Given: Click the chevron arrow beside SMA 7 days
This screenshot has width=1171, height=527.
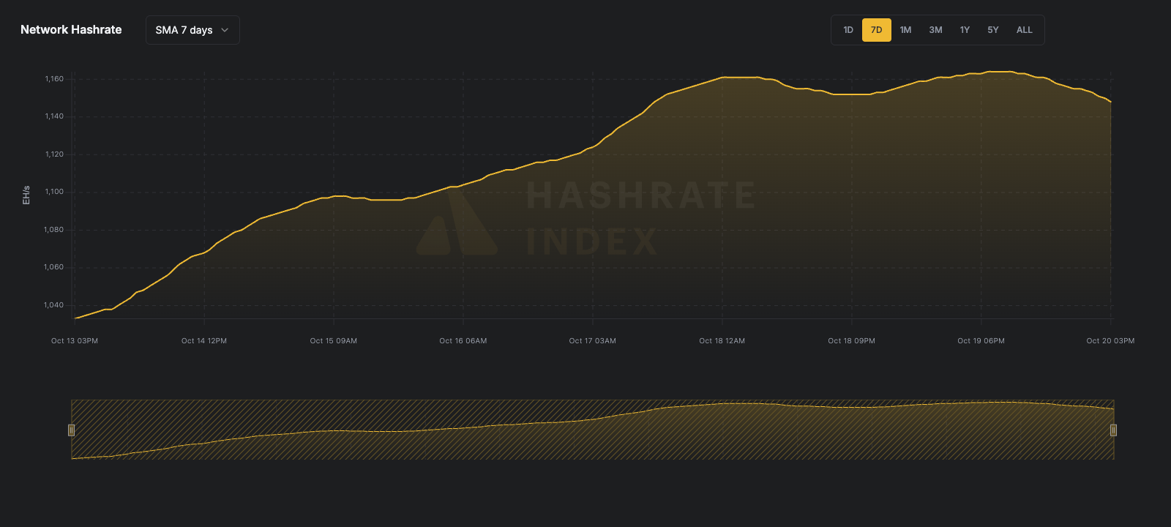Looking at the screenshot, I should (x=225, y=30).
